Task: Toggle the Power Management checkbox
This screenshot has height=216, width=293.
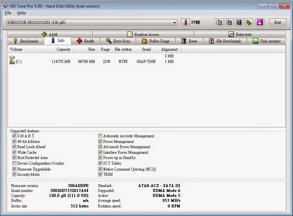Action: pos(100,142)
